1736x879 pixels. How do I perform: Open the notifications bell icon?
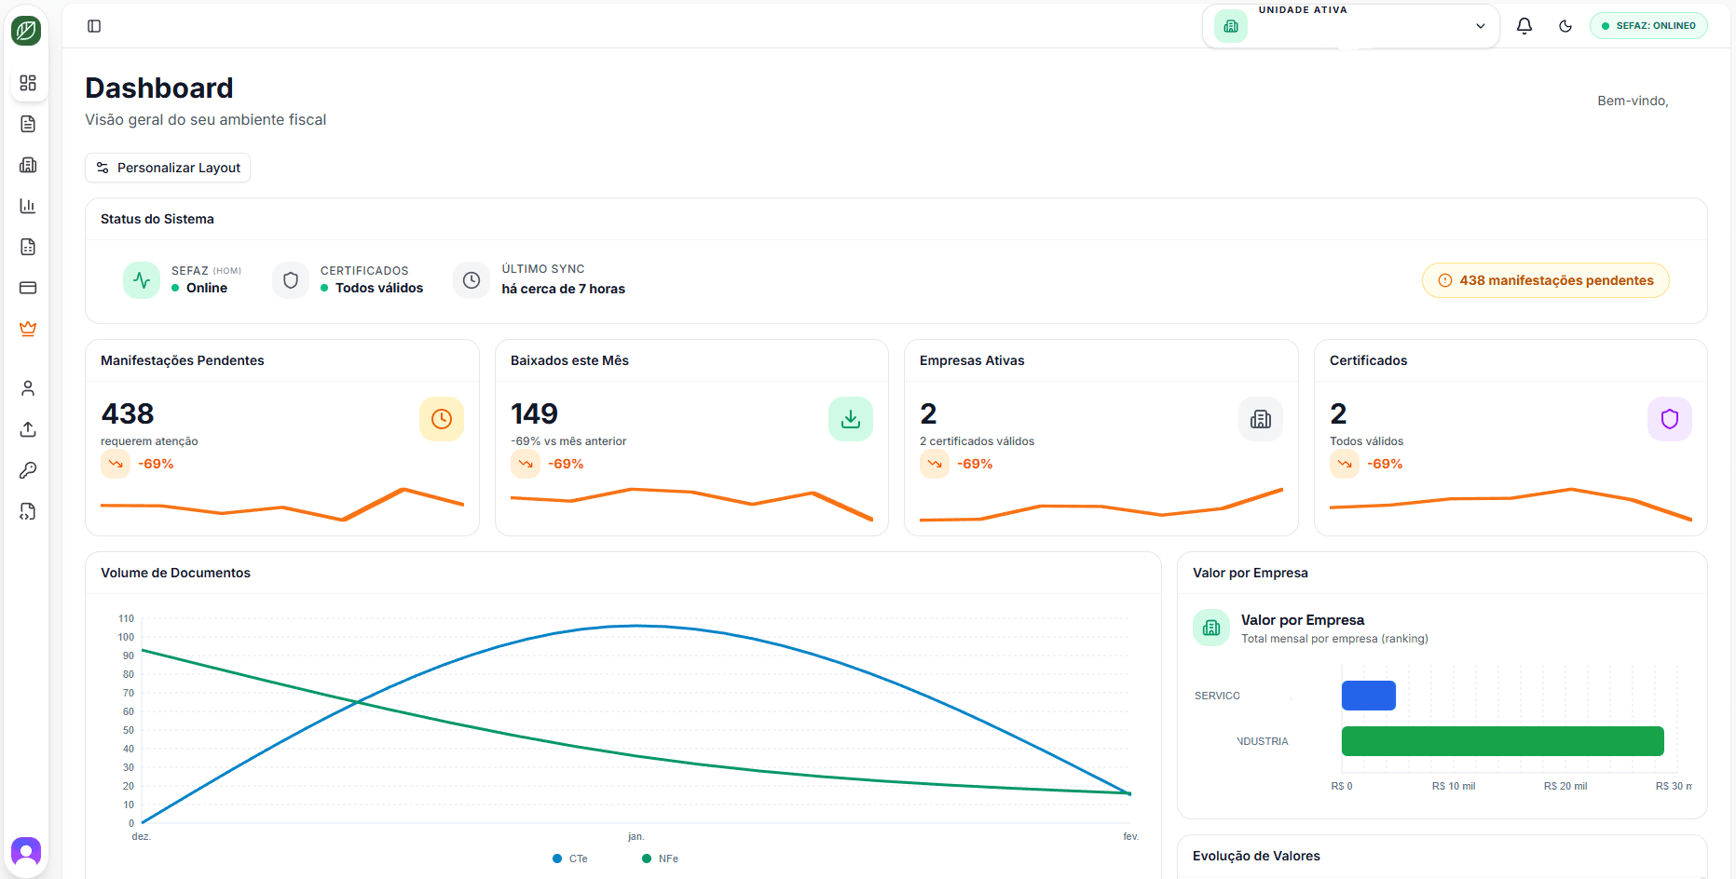[1524, 25]
